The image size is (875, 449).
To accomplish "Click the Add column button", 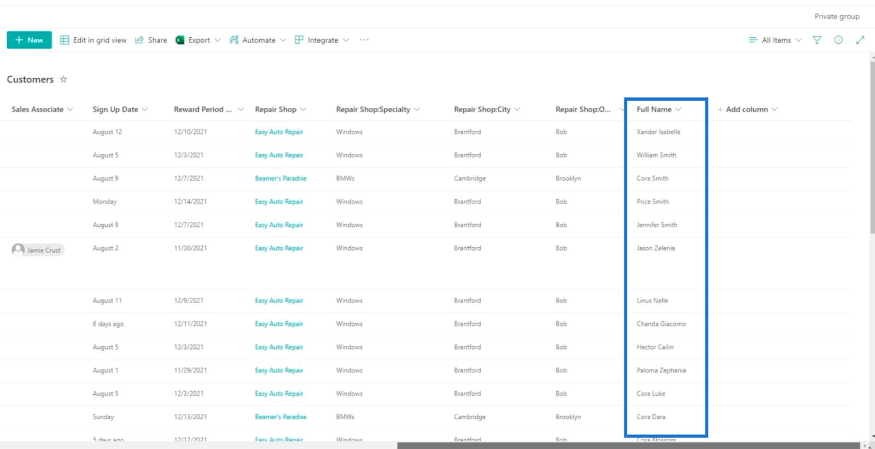I will tap(747, 109).
